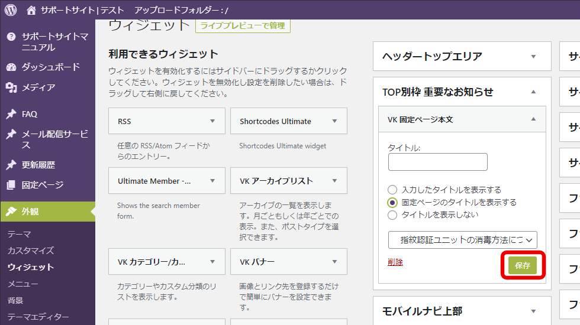Image resolution: width=580 pixels, height=325 pixels.
Task: Expand the ヘッダートップエリア widget area
Action: (533, 57)
